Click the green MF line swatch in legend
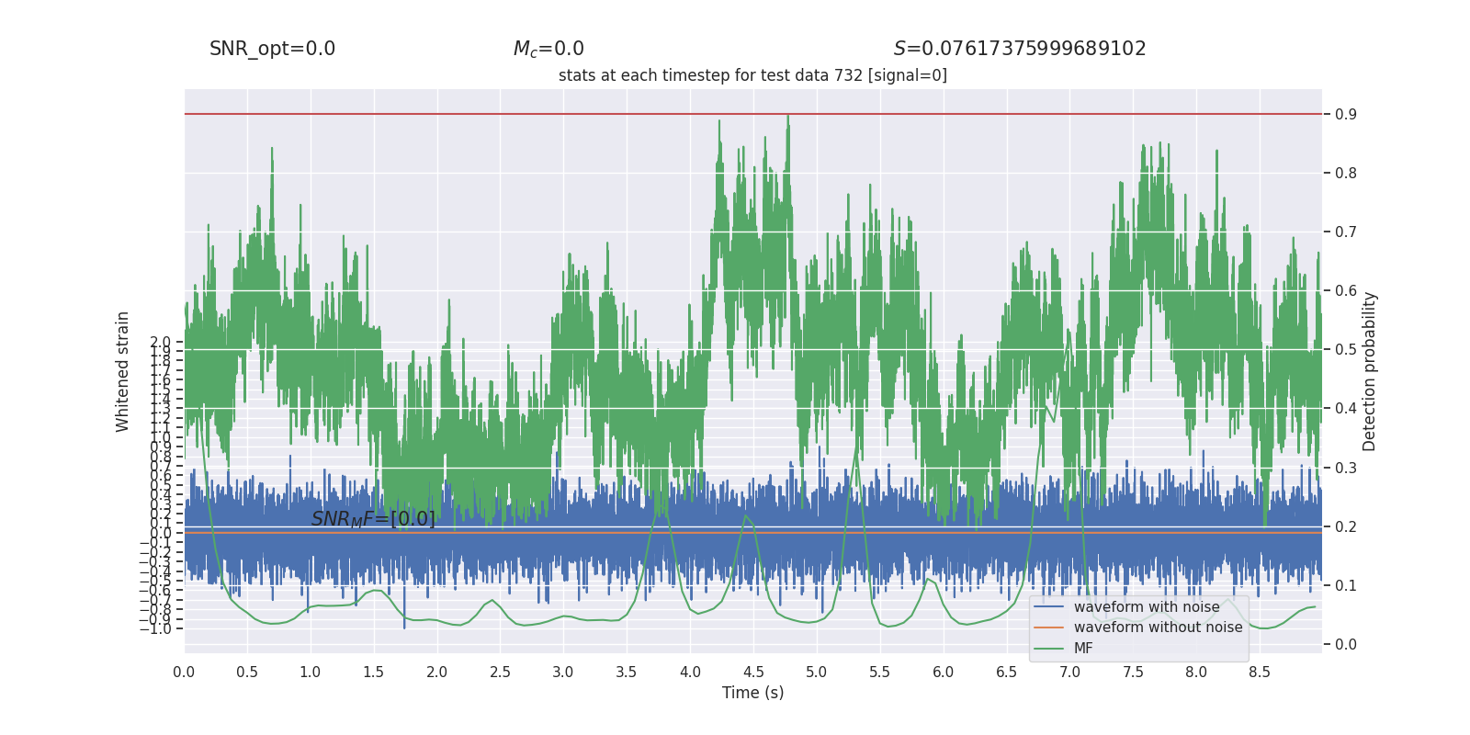This screenshot has width=1470, height=735. tap(1048, 649)
